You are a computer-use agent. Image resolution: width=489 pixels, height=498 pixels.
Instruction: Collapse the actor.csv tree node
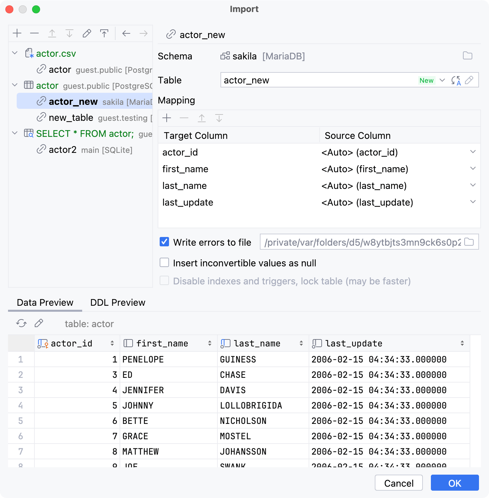pyautogui.click(x=14, y=53)
